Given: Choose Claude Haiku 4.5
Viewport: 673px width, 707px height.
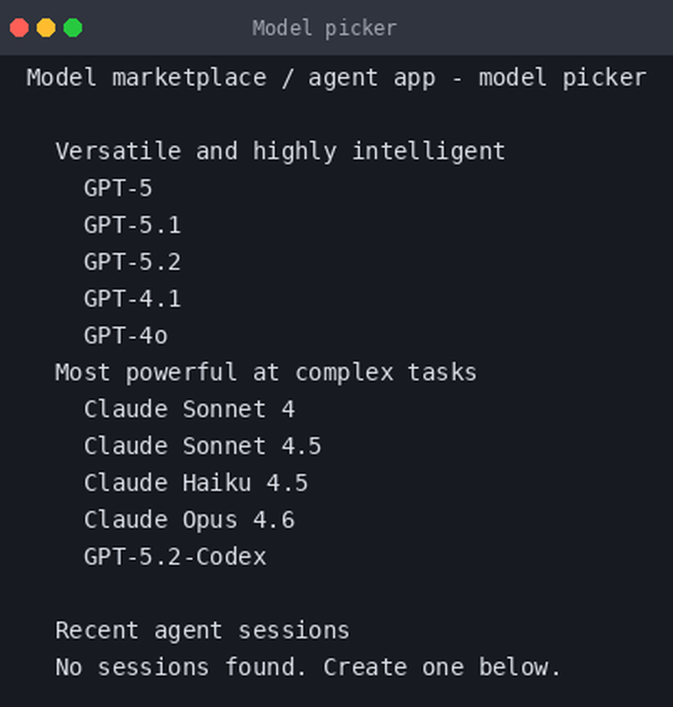Looking at the screenshot, I should tap(196, 483).
